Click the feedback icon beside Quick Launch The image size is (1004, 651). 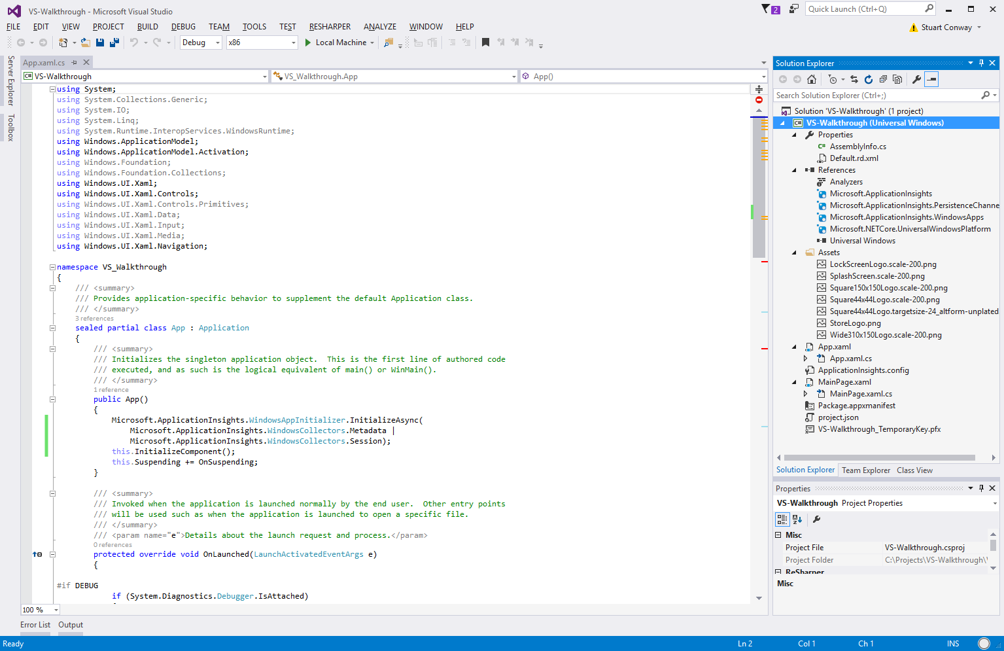793,9
